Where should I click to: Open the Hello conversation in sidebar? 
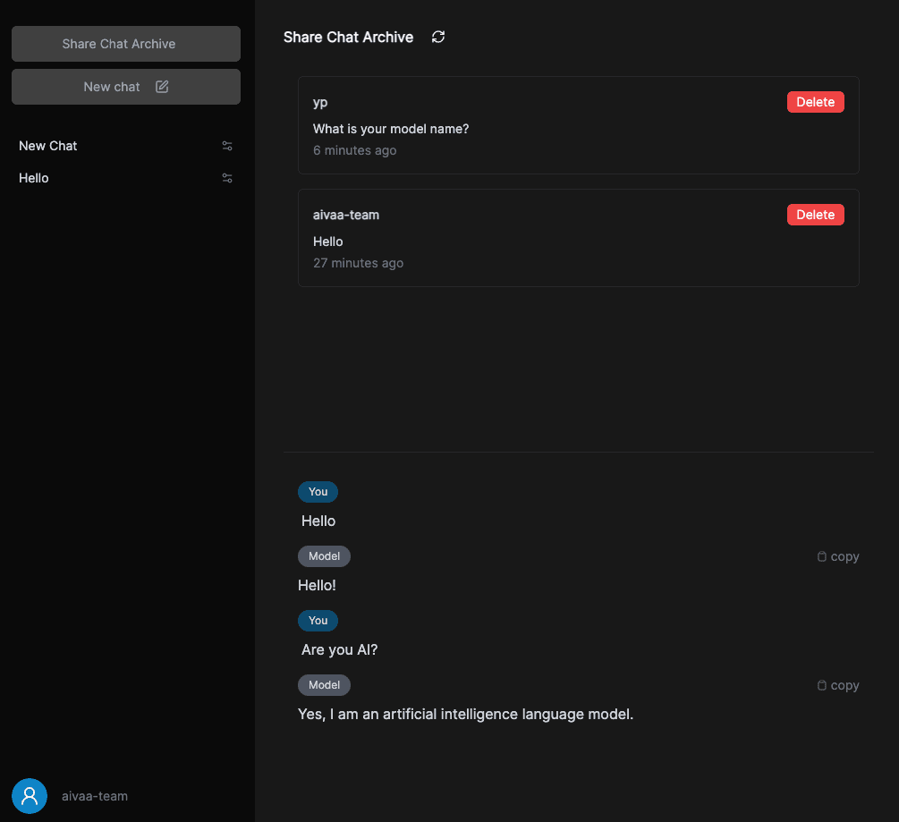(x=33, y=177)
